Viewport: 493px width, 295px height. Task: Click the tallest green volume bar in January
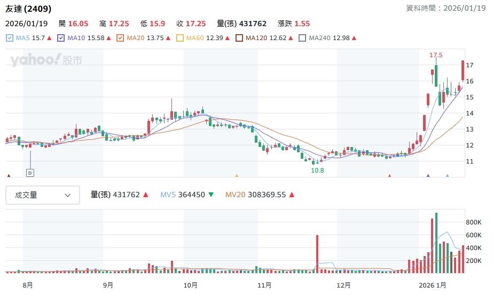(x=436, y=243)
